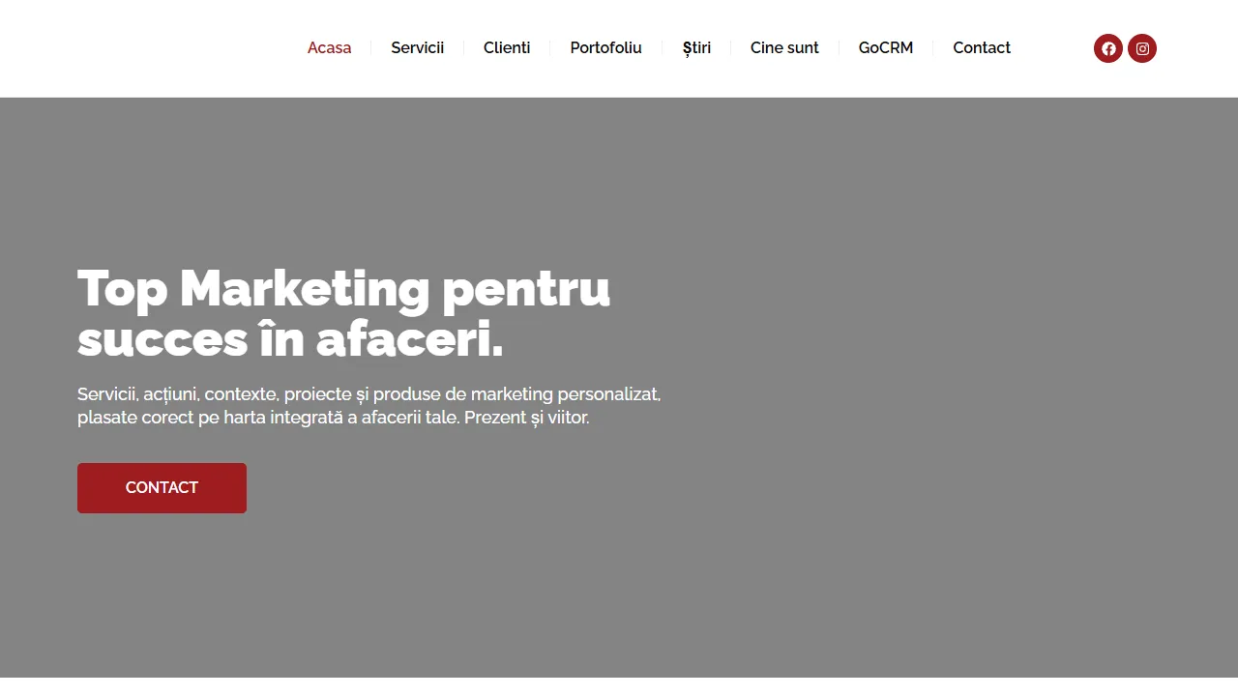The height and width of the screenshot is (696, 1238).
Task: Navigate to the GoCRM page
Action: coord(886,47)
